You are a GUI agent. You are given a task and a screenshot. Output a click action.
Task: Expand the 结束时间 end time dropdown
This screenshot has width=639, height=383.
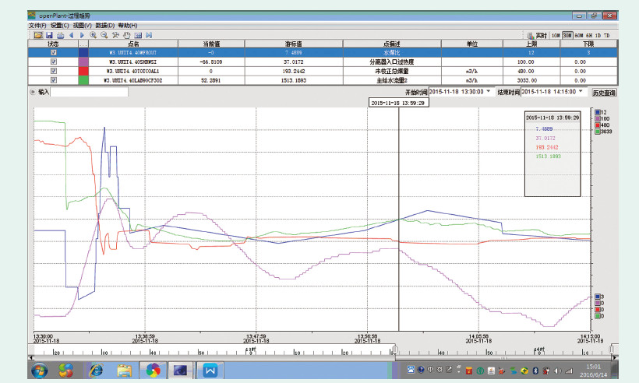[581, 91]
